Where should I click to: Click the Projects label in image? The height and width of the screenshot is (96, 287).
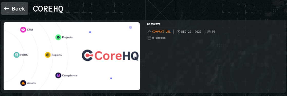[67, 37]
